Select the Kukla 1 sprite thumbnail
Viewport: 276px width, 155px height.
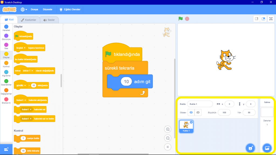point(186,126)
